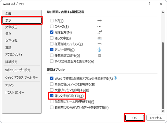The height and width of the screenshot is (123, 167).
Task: Click the info icon beside drawing objects option
Action: (x=116, y=78)
